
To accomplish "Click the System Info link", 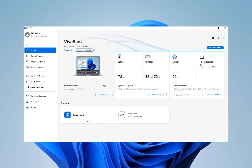I will coord(68,50).
